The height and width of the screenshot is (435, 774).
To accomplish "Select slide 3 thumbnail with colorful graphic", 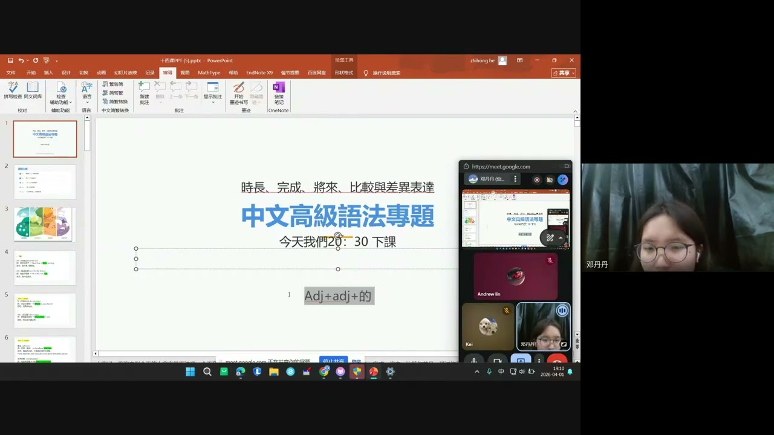I will point(45,224).
